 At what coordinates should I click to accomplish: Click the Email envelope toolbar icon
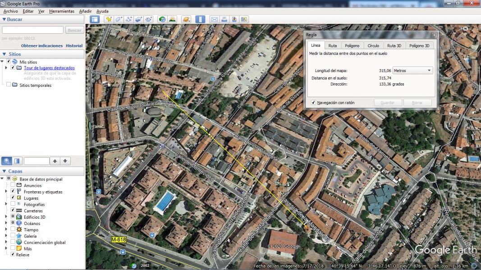click(214, 19)
